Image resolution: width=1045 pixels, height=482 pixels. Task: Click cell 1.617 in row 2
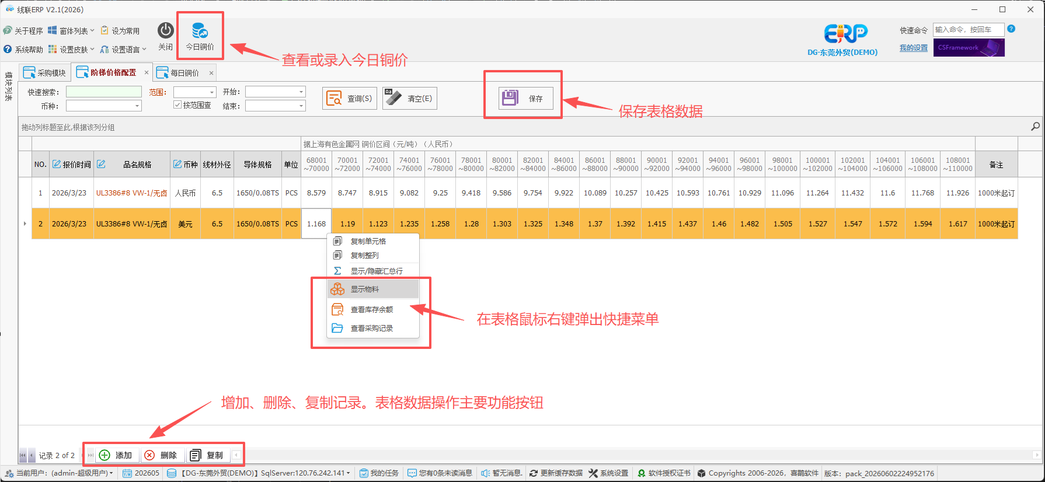[x=958, y=223]
